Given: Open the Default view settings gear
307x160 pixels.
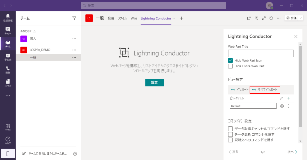Looking at the screenshot, I should [282, 106].
